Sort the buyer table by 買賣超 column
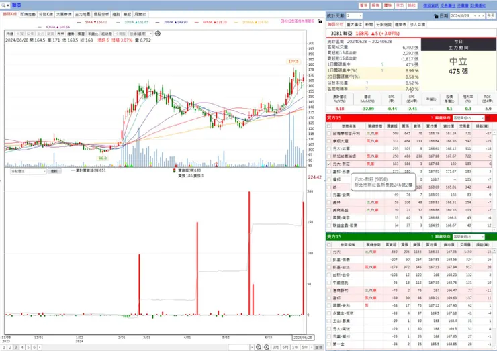 pyautogui.click(x=392, y=126)
